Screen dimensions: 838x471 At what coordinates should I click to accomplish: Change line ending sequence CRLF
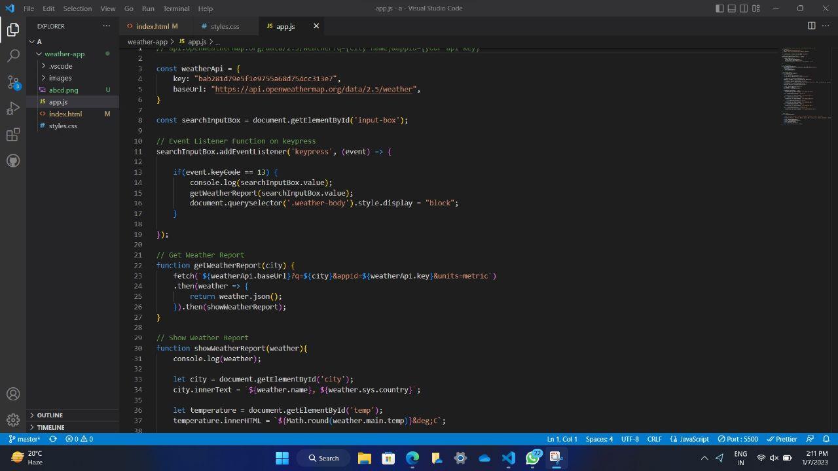[654, 439]
